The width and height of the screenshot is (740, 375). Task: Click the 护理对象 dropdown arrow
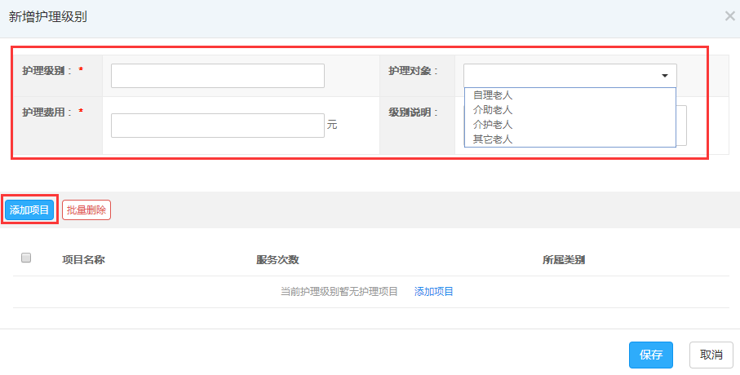[x=665, y=76]
